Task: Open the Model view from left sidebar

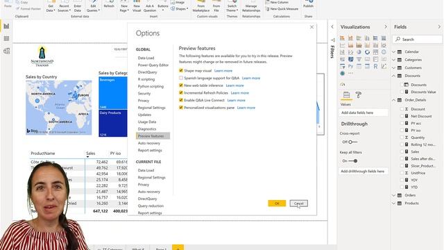Action: click(6, 51)
